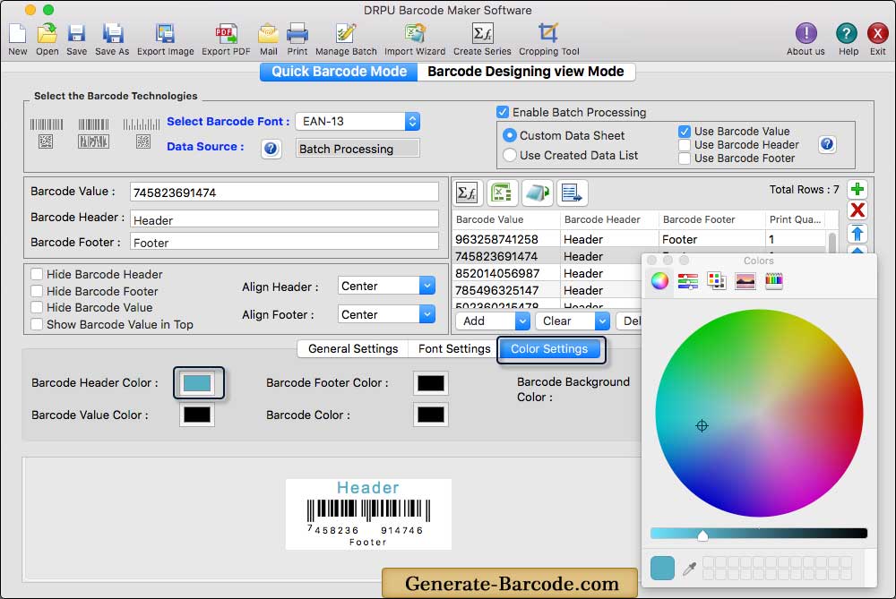Enable Use Barcode Footer checkbox
Image resolution: width=896 pixels, height=599 pixels.
click(x=684, y=158)
